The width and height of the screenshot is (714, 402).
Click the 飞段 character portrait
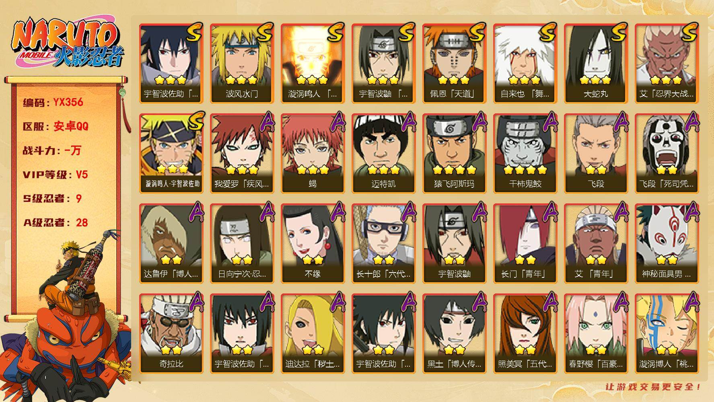[x=596, y=154]
